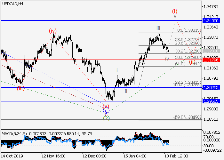224x160 pixels.
Task: Click the gray 1.32310 current price tag
Action: 212,51
